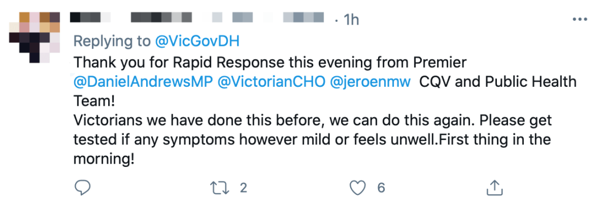The image size is (605, 205).
Task: Open the author's pixelated profile avatar
Action: [x=35, y=38]
